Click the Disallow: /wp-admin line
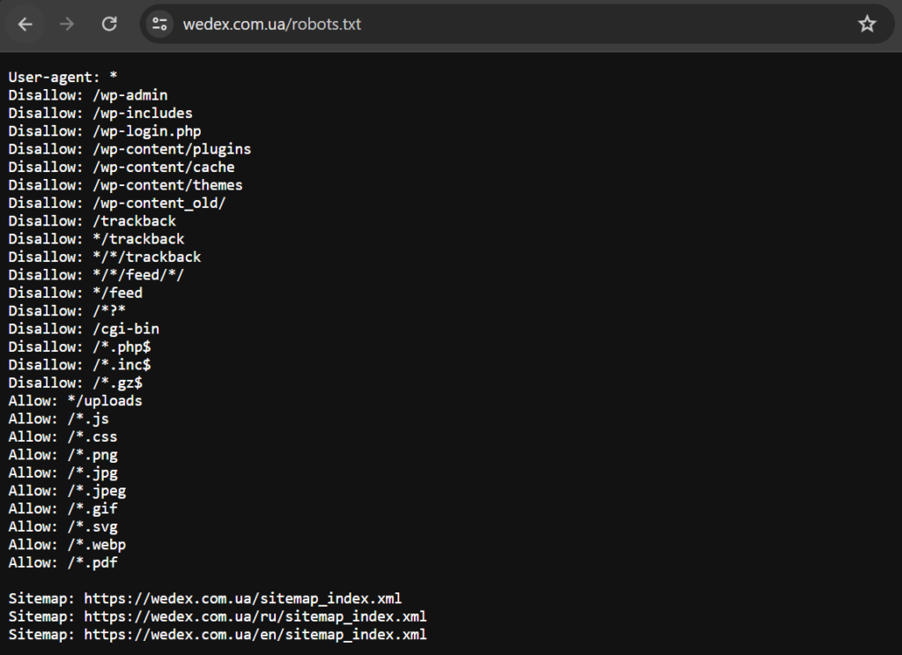902x655 pixels. 88,95
